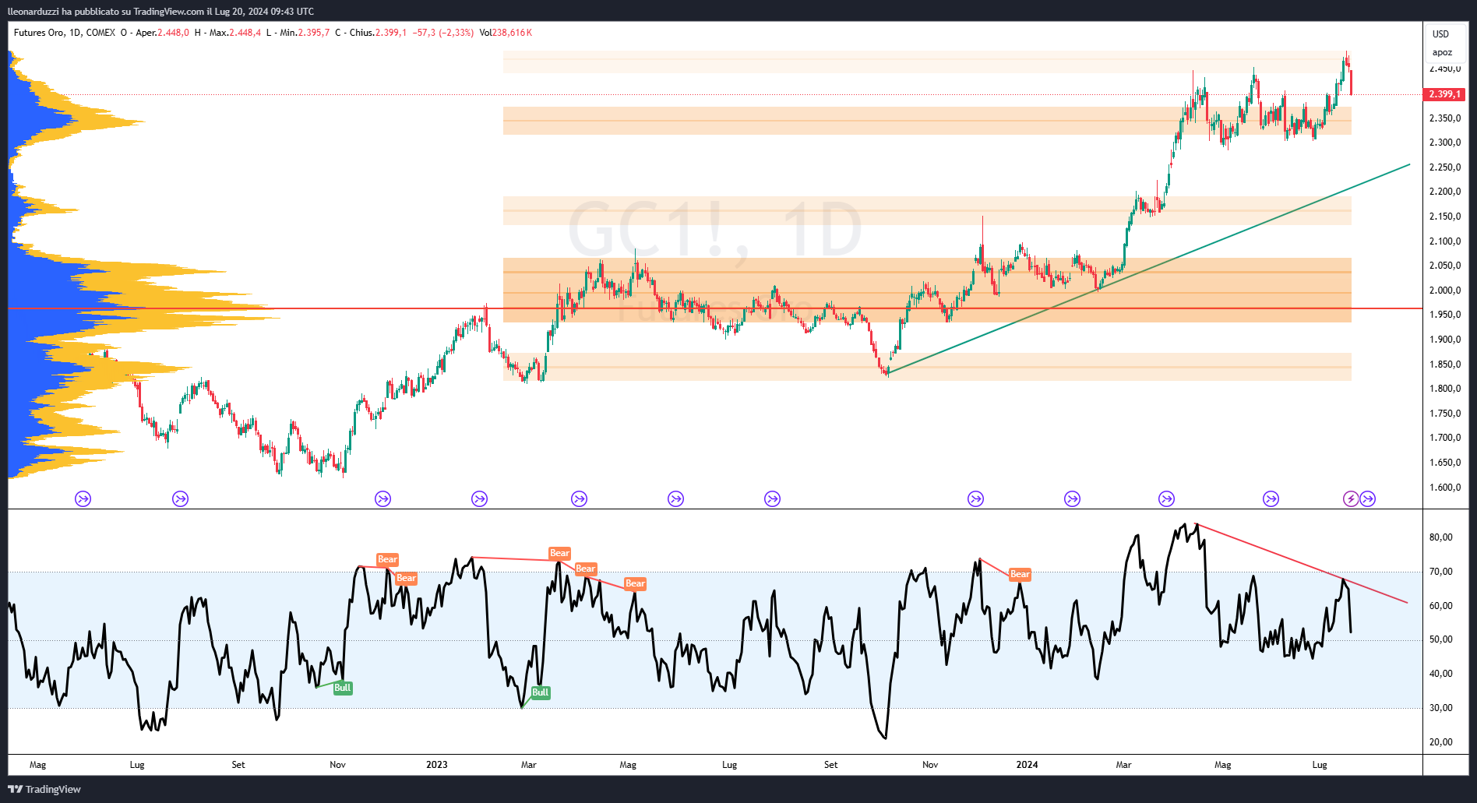This screenshot has width=1477, height=803.
Task: Click the 80,00 RSI axis label
Action: coord(1440,537)
